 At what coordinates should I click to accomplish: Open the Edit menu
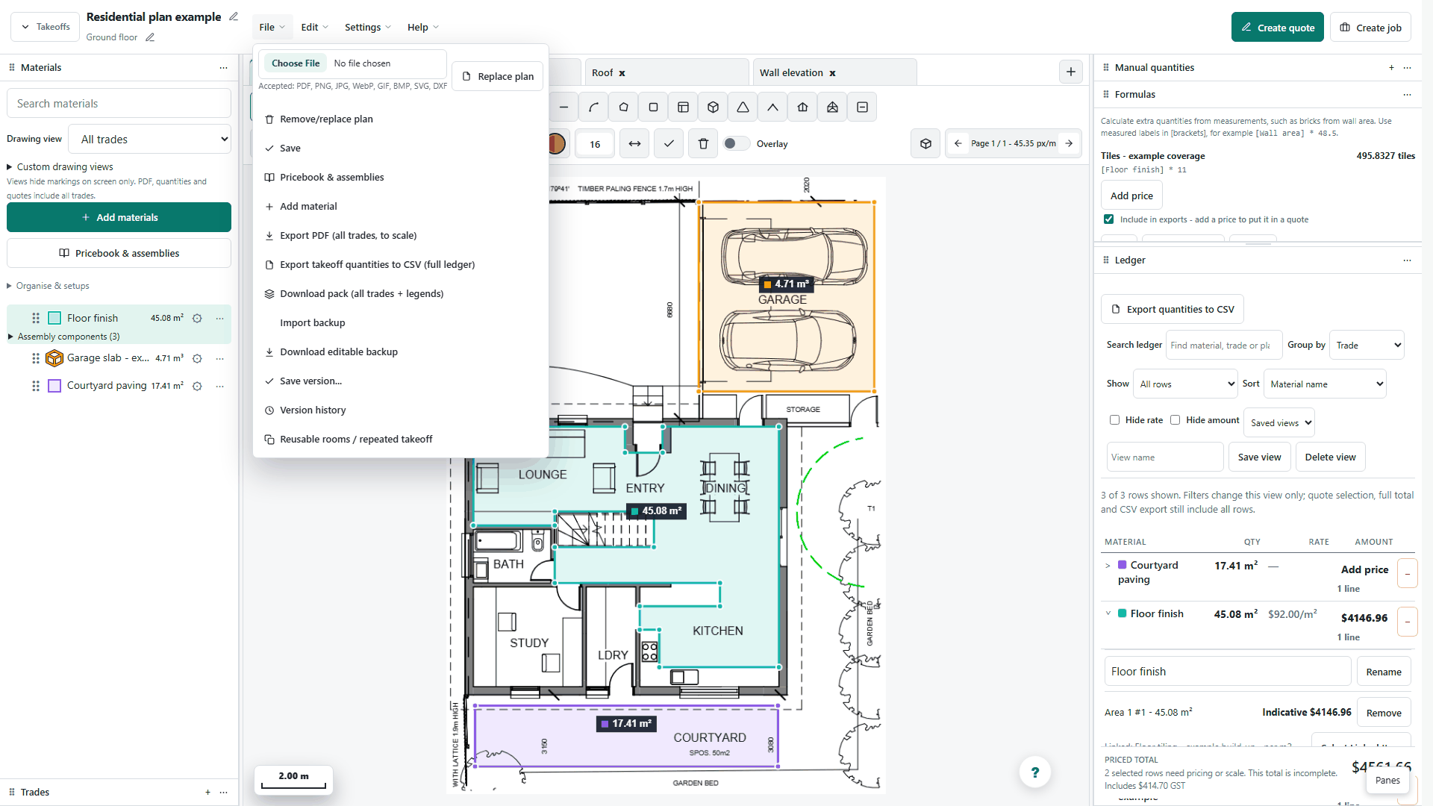tap(314, 27)
